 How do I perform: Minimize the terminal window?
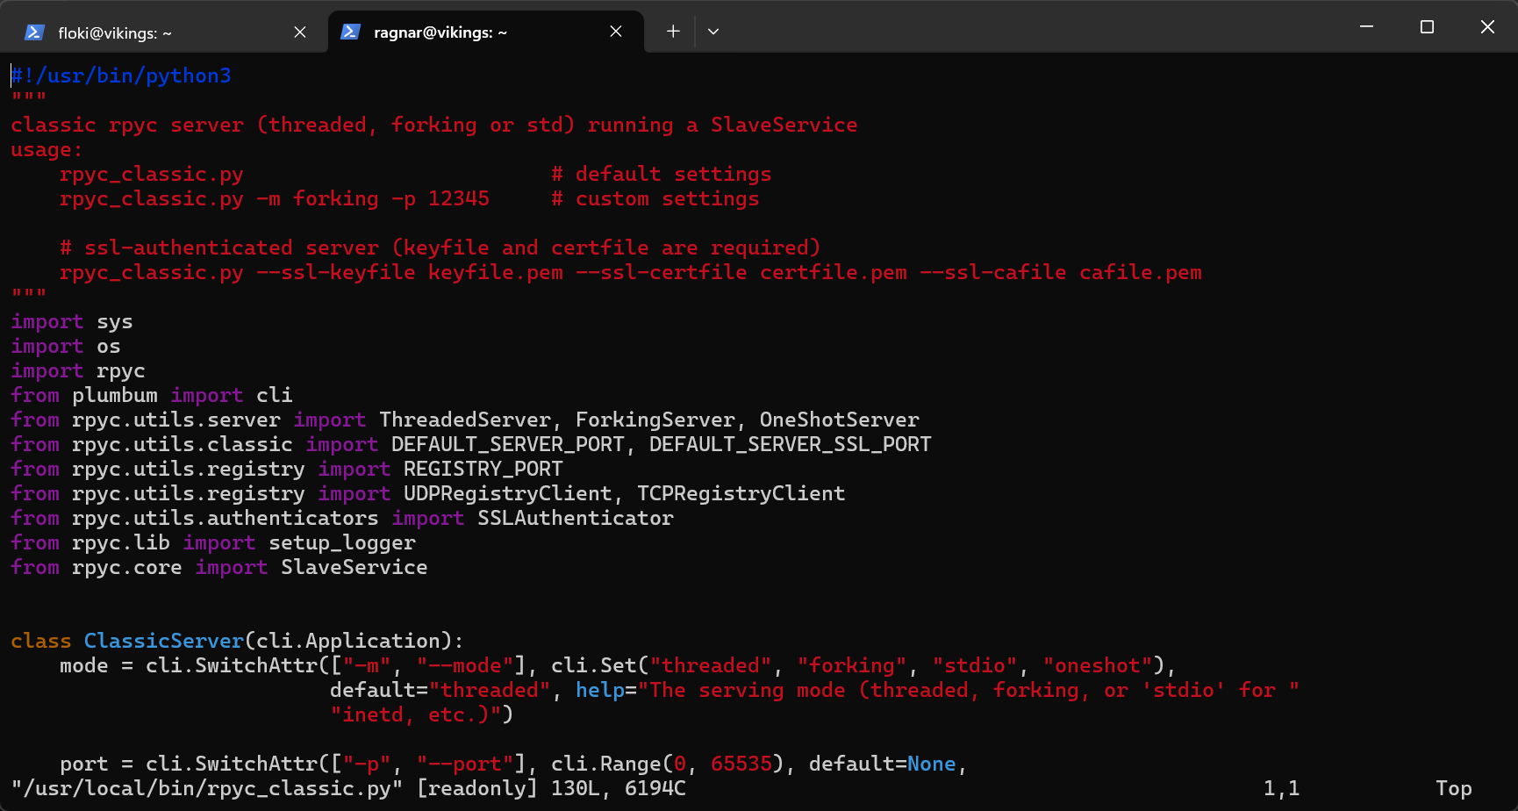point(1366,27)
